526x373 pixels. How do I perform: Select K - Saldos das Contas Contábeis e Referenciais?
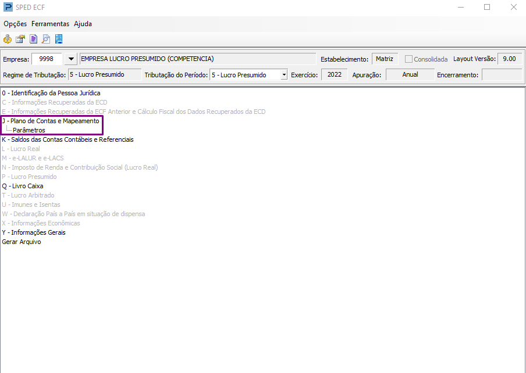pyautogui.click(x=67, y=139)
